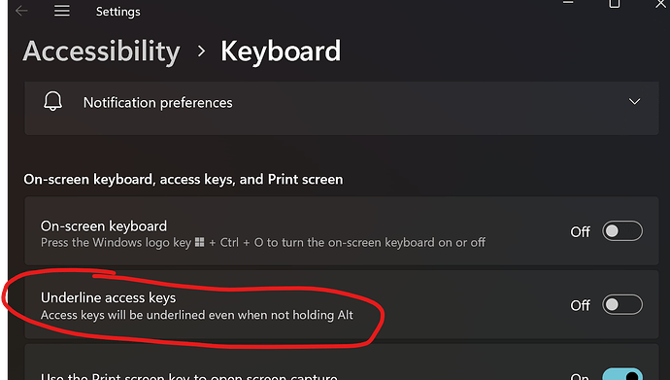Expand the Notification preferences chevron
This screenshot has width=670, height=380.
coord(634,102)
